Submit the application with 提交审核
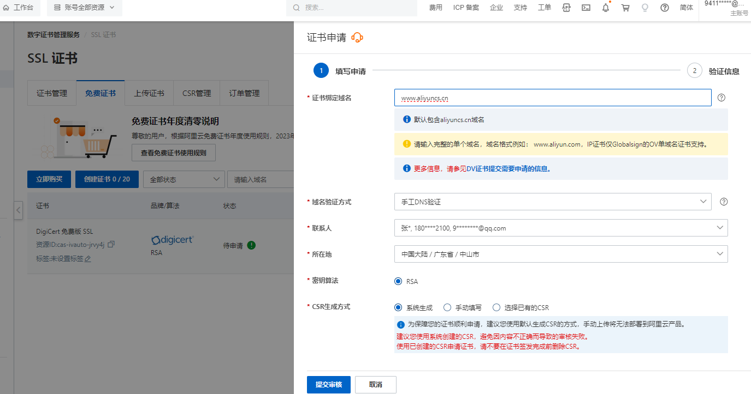The image size is (751, 394). (x=329, y=385)
